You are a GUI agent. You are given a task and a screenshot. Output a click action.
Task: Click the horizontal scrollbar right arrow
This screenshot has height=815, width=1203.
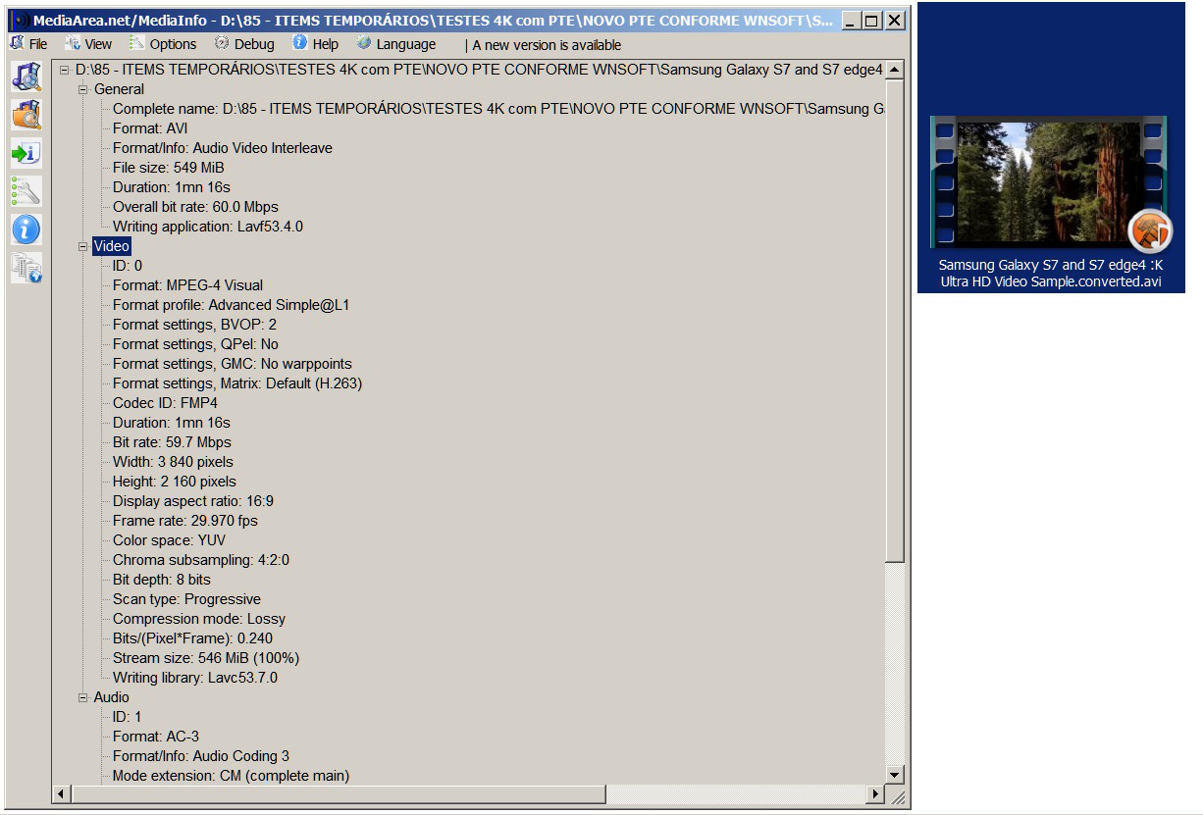[x=876, y=793]
